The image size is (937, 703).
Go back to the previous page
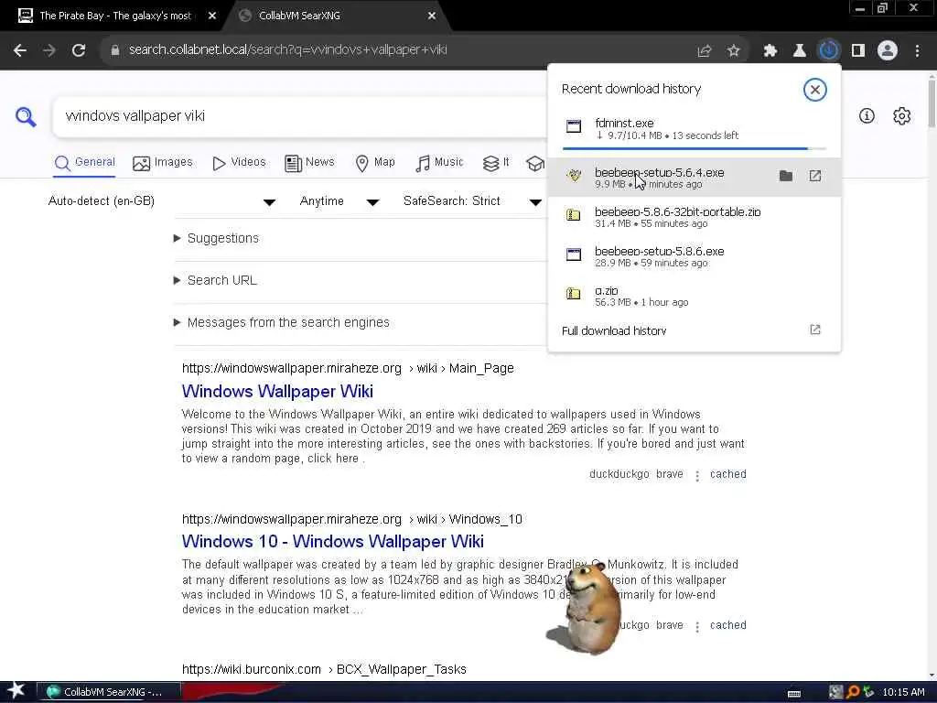20,50
